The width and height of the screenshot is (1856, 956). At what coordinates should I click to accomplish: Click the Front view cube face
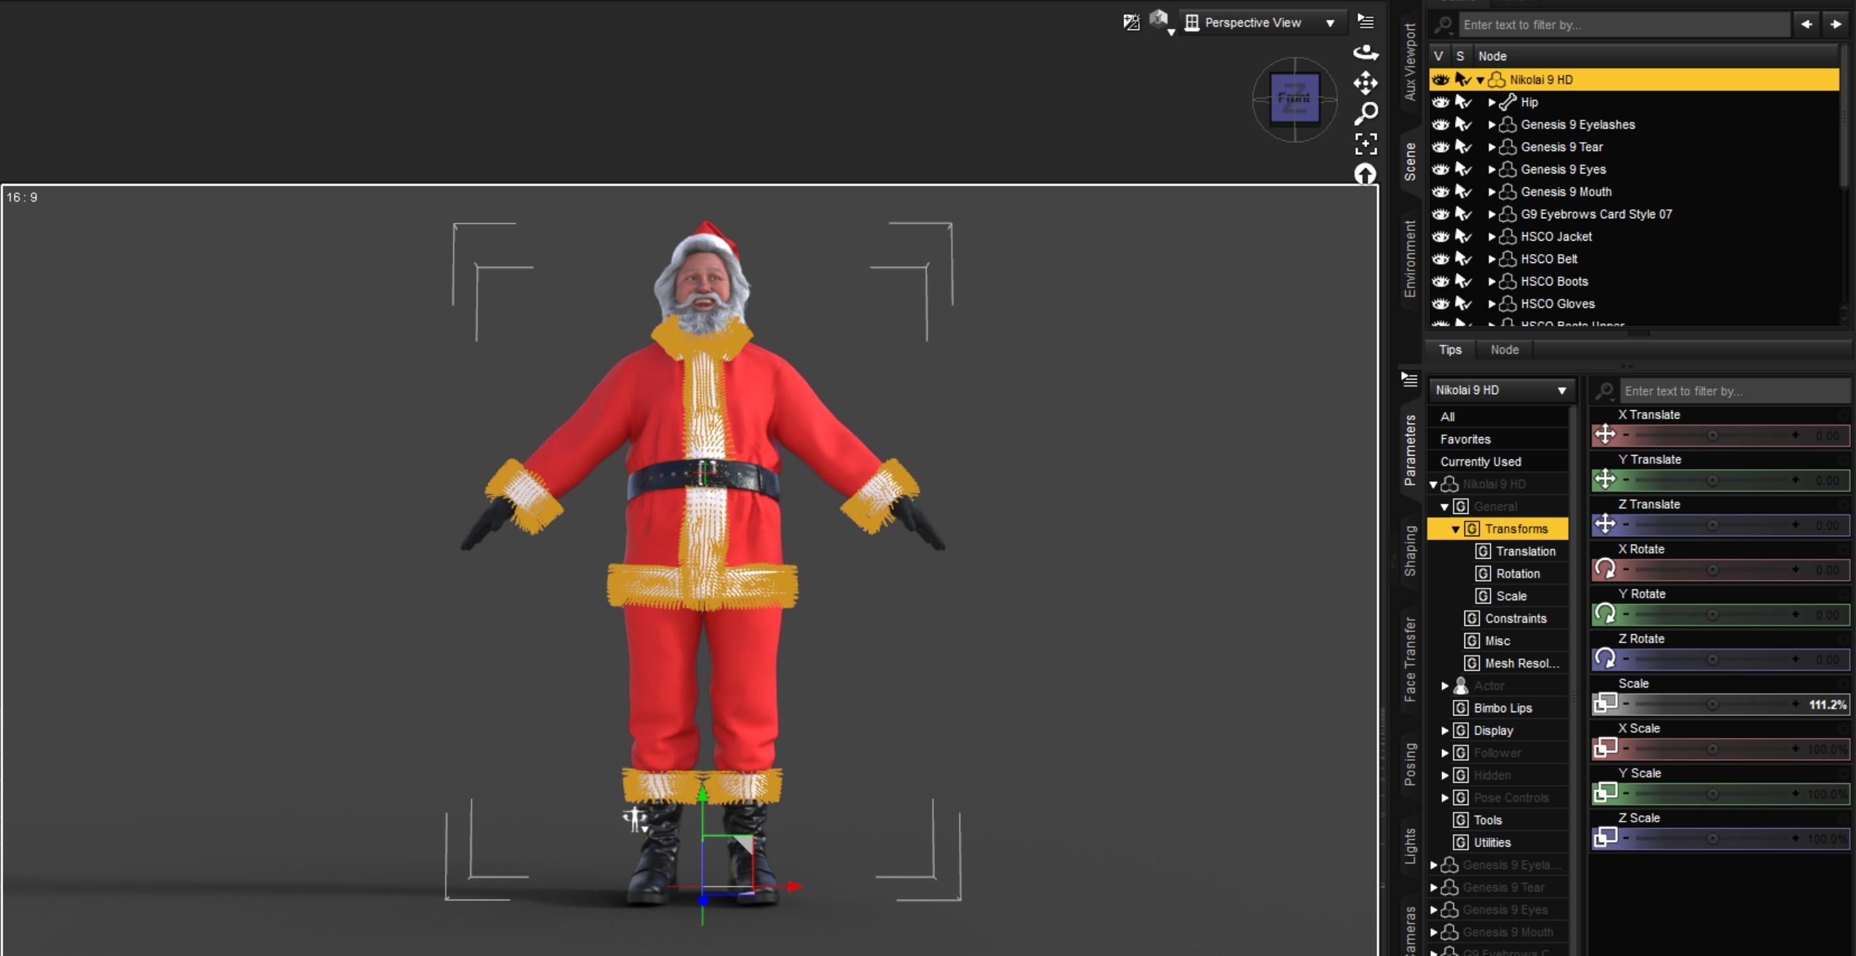point(1294,98)
